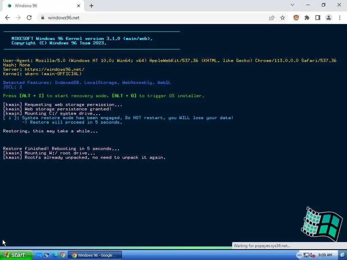Click the green recovery mode hint line
Image resolution: width=347 pixels, height=260 pixels.
pos(104,96)
